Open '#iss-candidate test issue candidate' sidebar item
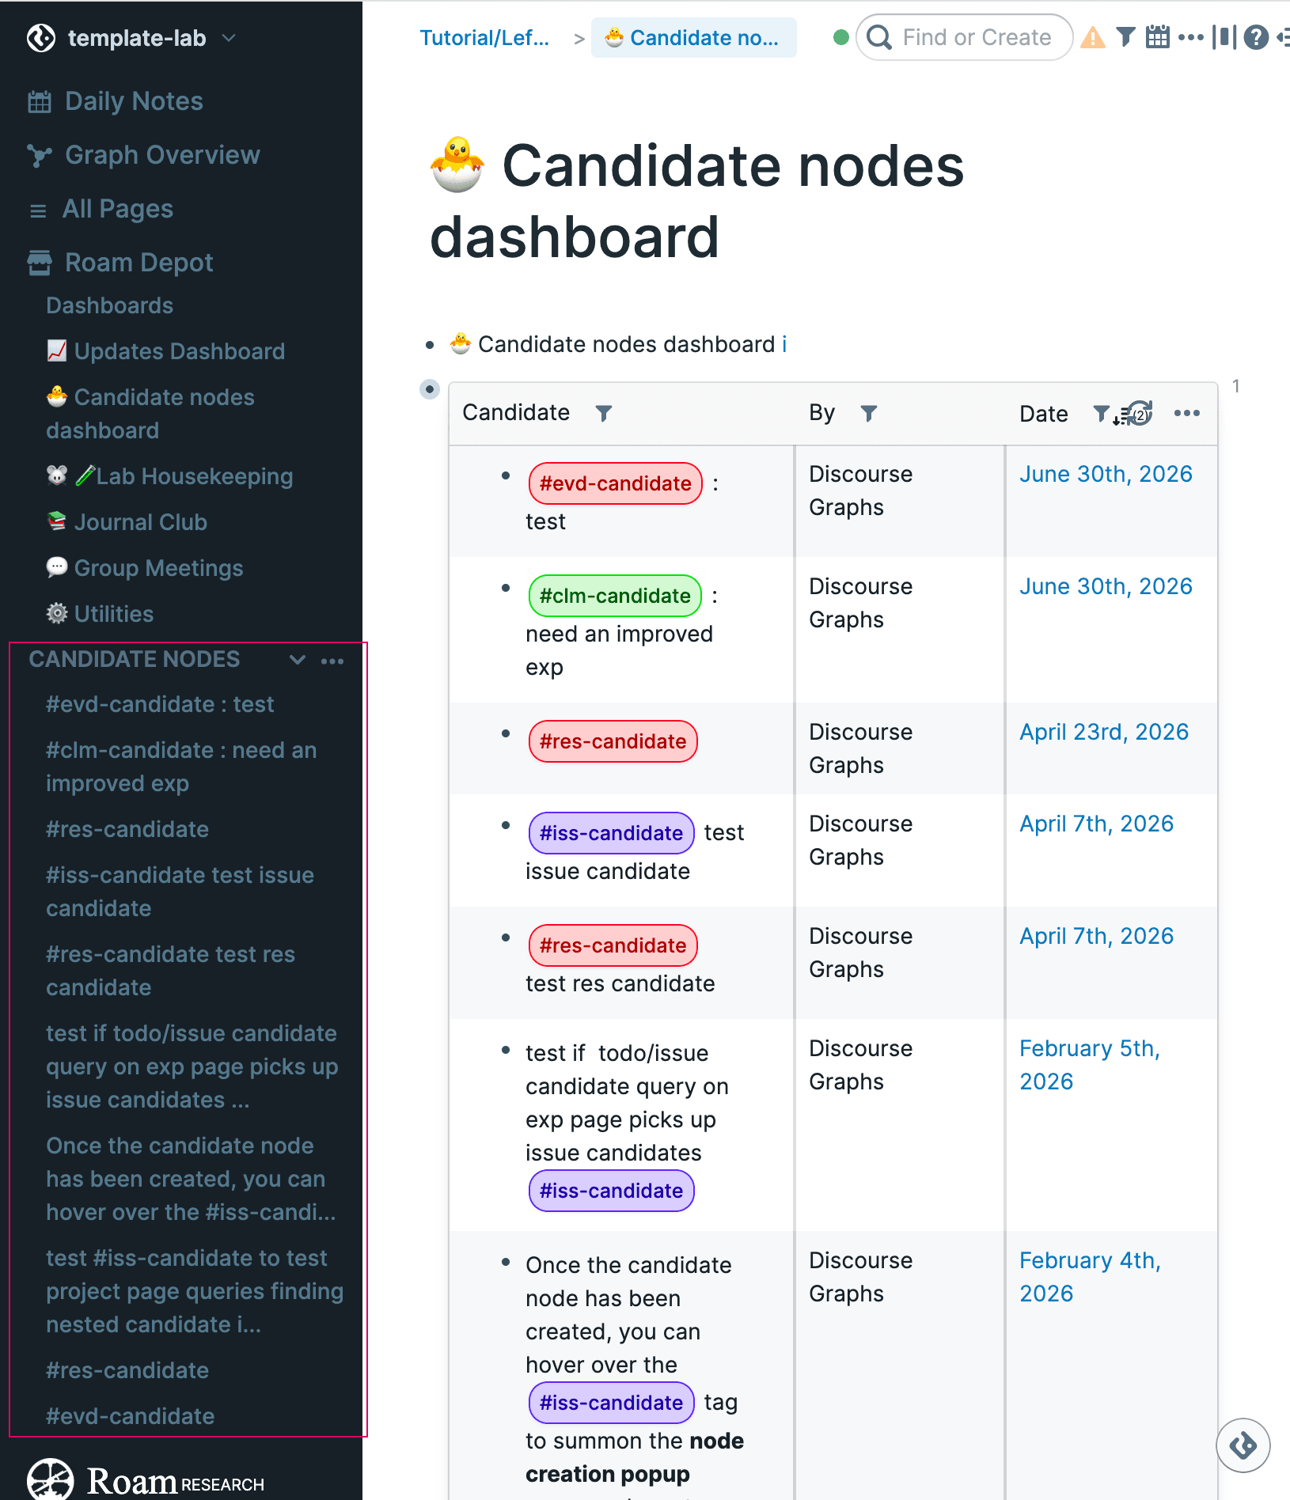The image size is (1290, 1500). tap(180, 892)
